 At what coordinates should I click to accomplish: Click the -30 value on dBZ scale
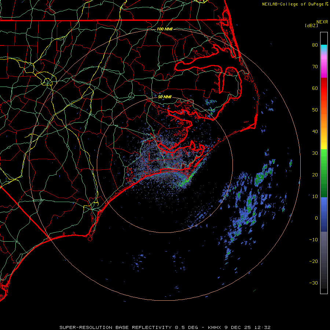point(313,283)
